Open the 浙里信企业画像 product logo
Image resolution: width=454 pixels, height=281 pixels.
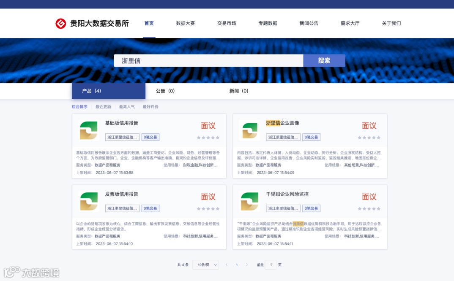250,130
